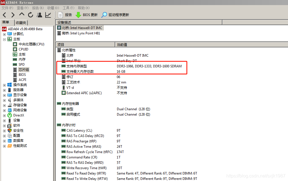Click the 网络设备 network icon

click(10, 110)
